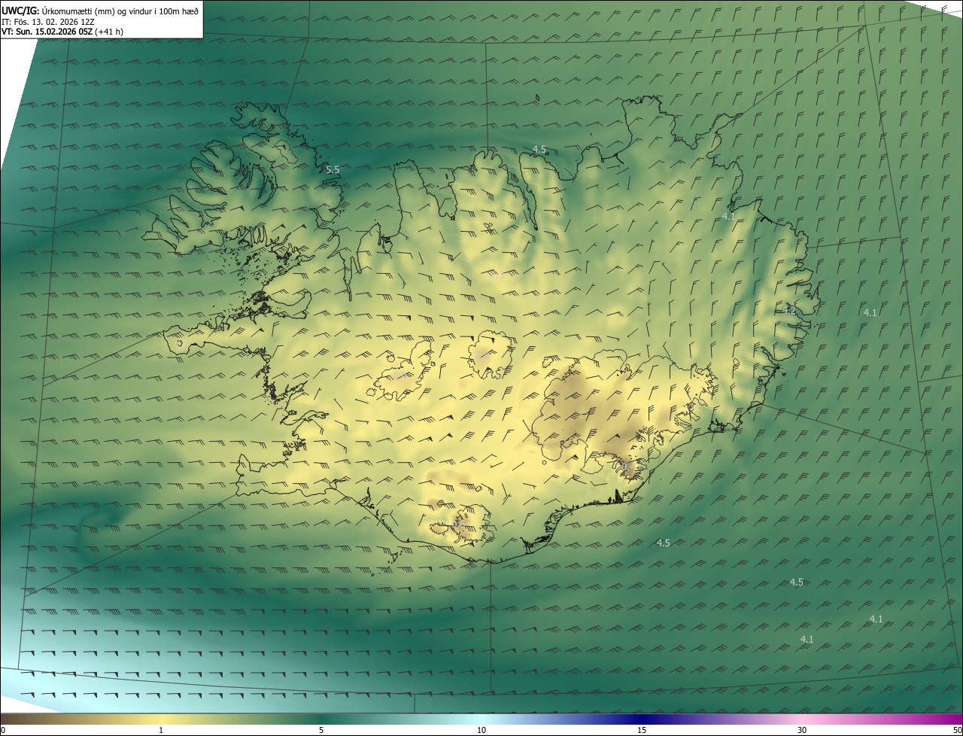The image size is (963, 736).
Task: Click the '10' tick label on the legend
Action: pyautogui.click(x=481, y=730)
